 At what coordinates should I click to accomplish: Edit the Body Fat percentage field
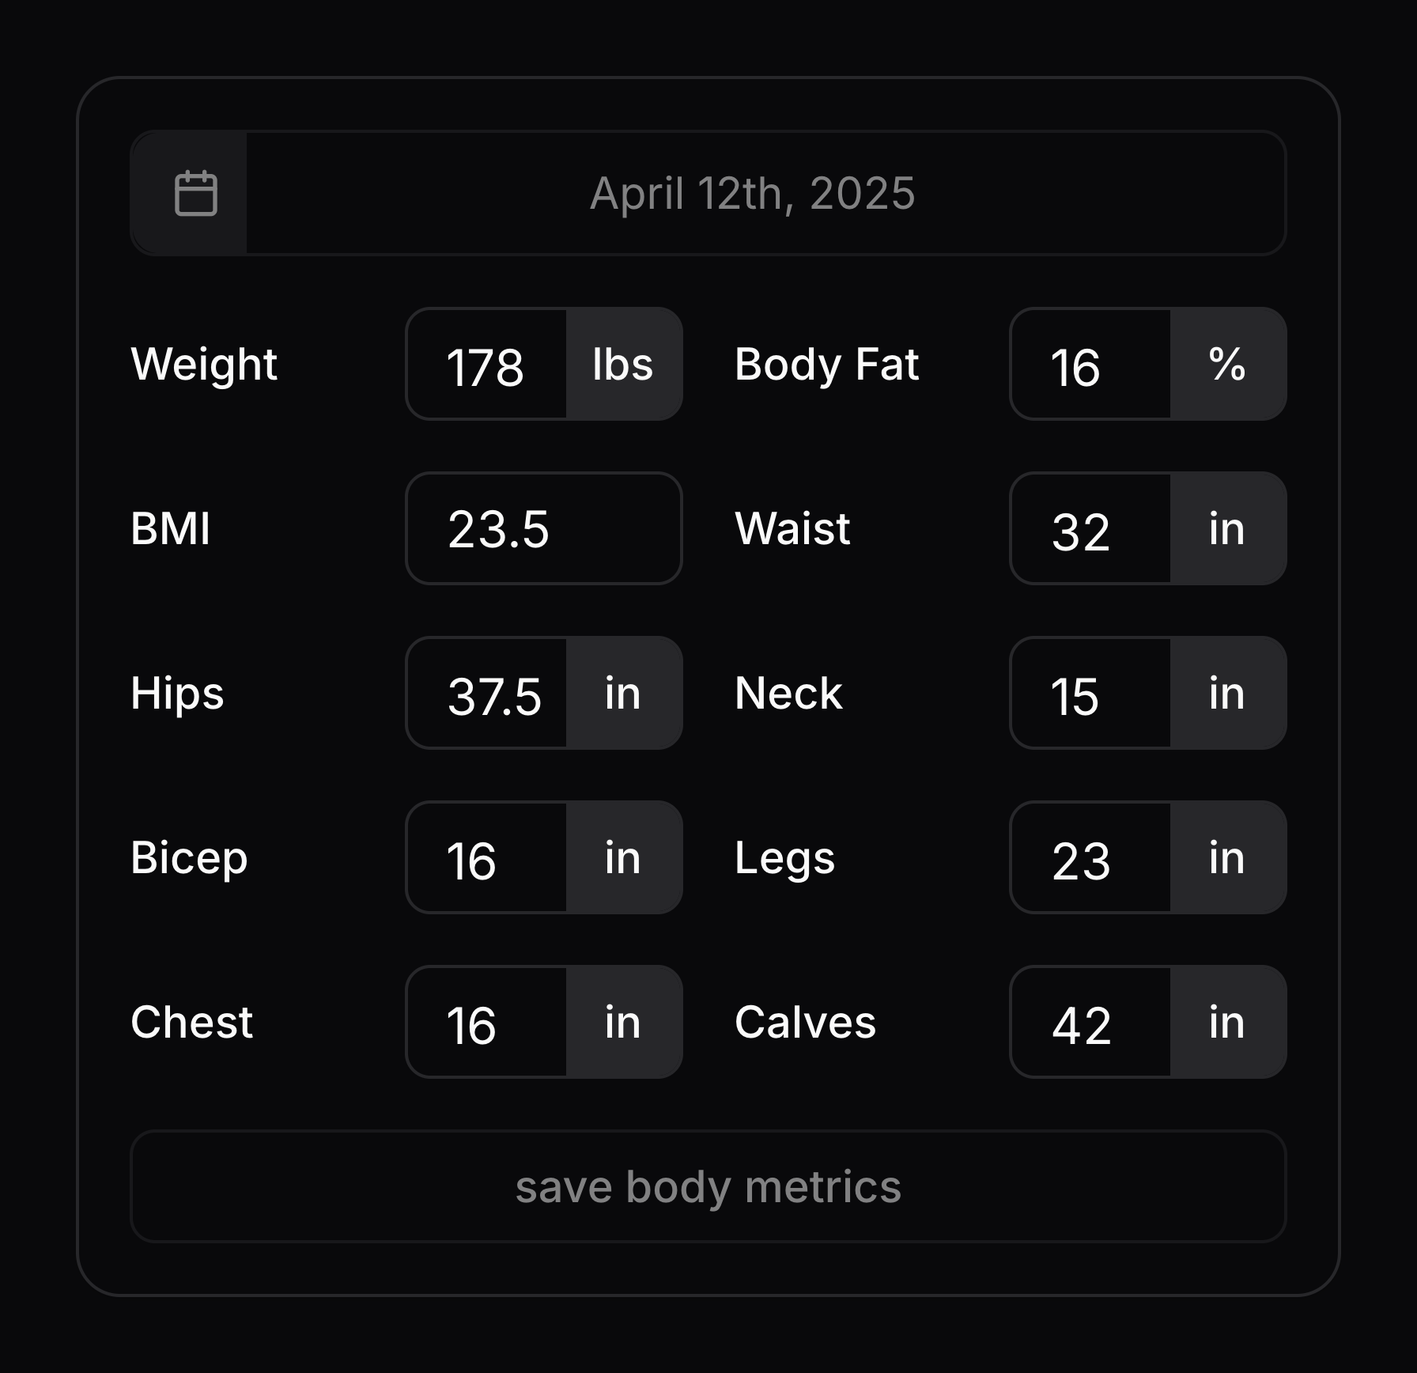[x=1091, y=365]
